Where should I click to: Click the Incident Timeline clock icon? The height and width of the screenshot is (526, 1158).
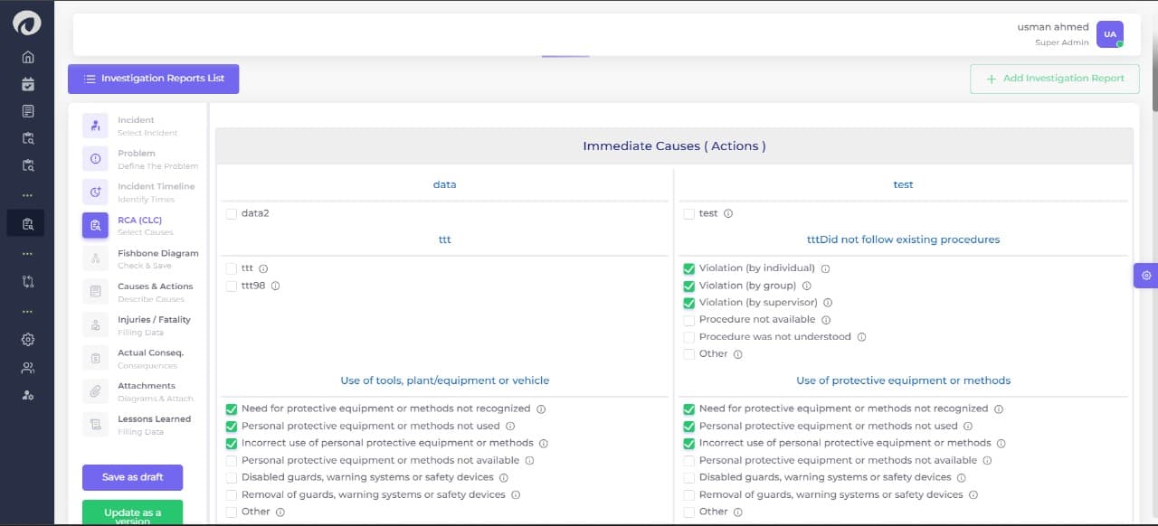[x=95, y=192]
